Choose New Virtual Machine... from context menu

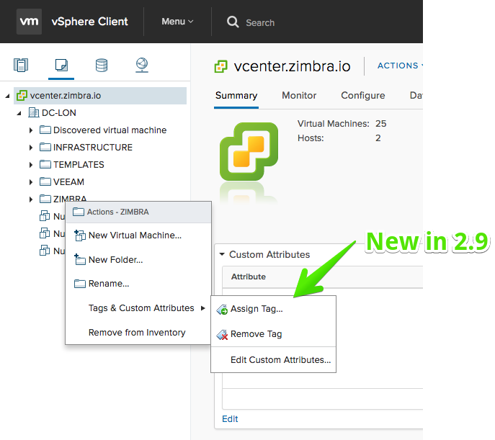(x=138, y=235)
